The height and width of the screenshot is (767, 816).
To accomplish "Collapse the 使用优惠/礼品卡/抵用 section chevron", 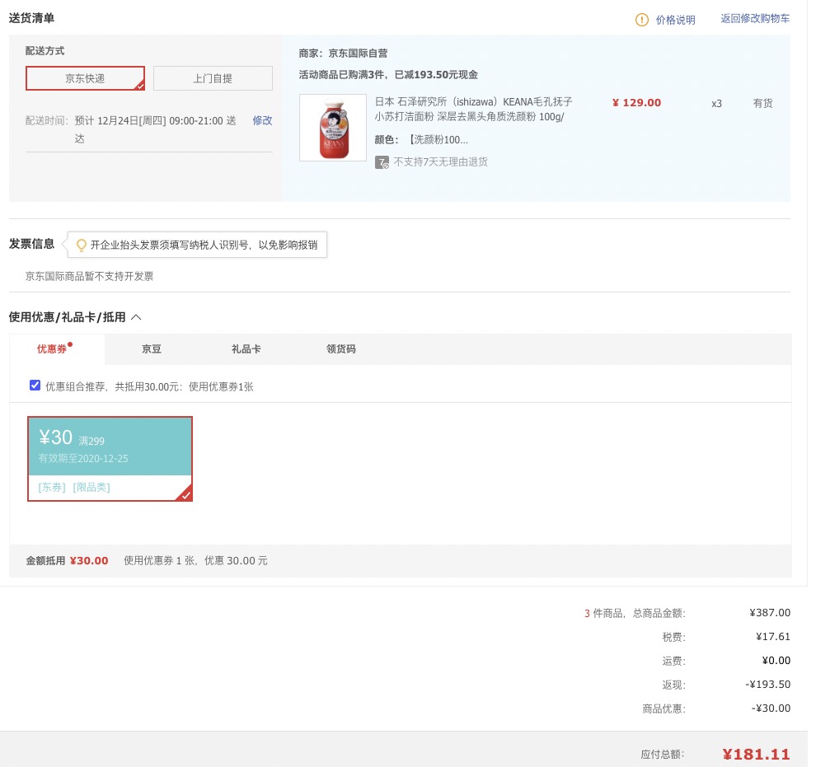I will [136, 317].
